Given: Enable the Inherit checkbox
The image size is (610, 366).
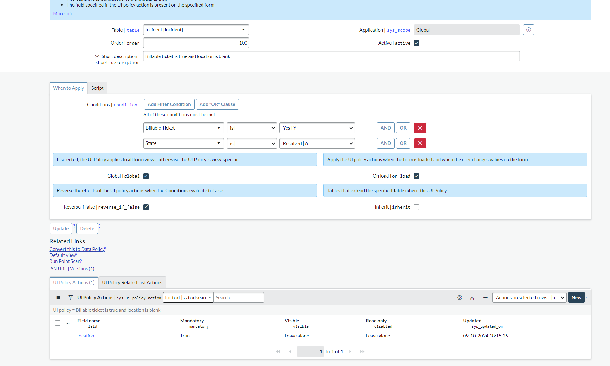Looking at the screenshot, I should [x=417, y=207].
